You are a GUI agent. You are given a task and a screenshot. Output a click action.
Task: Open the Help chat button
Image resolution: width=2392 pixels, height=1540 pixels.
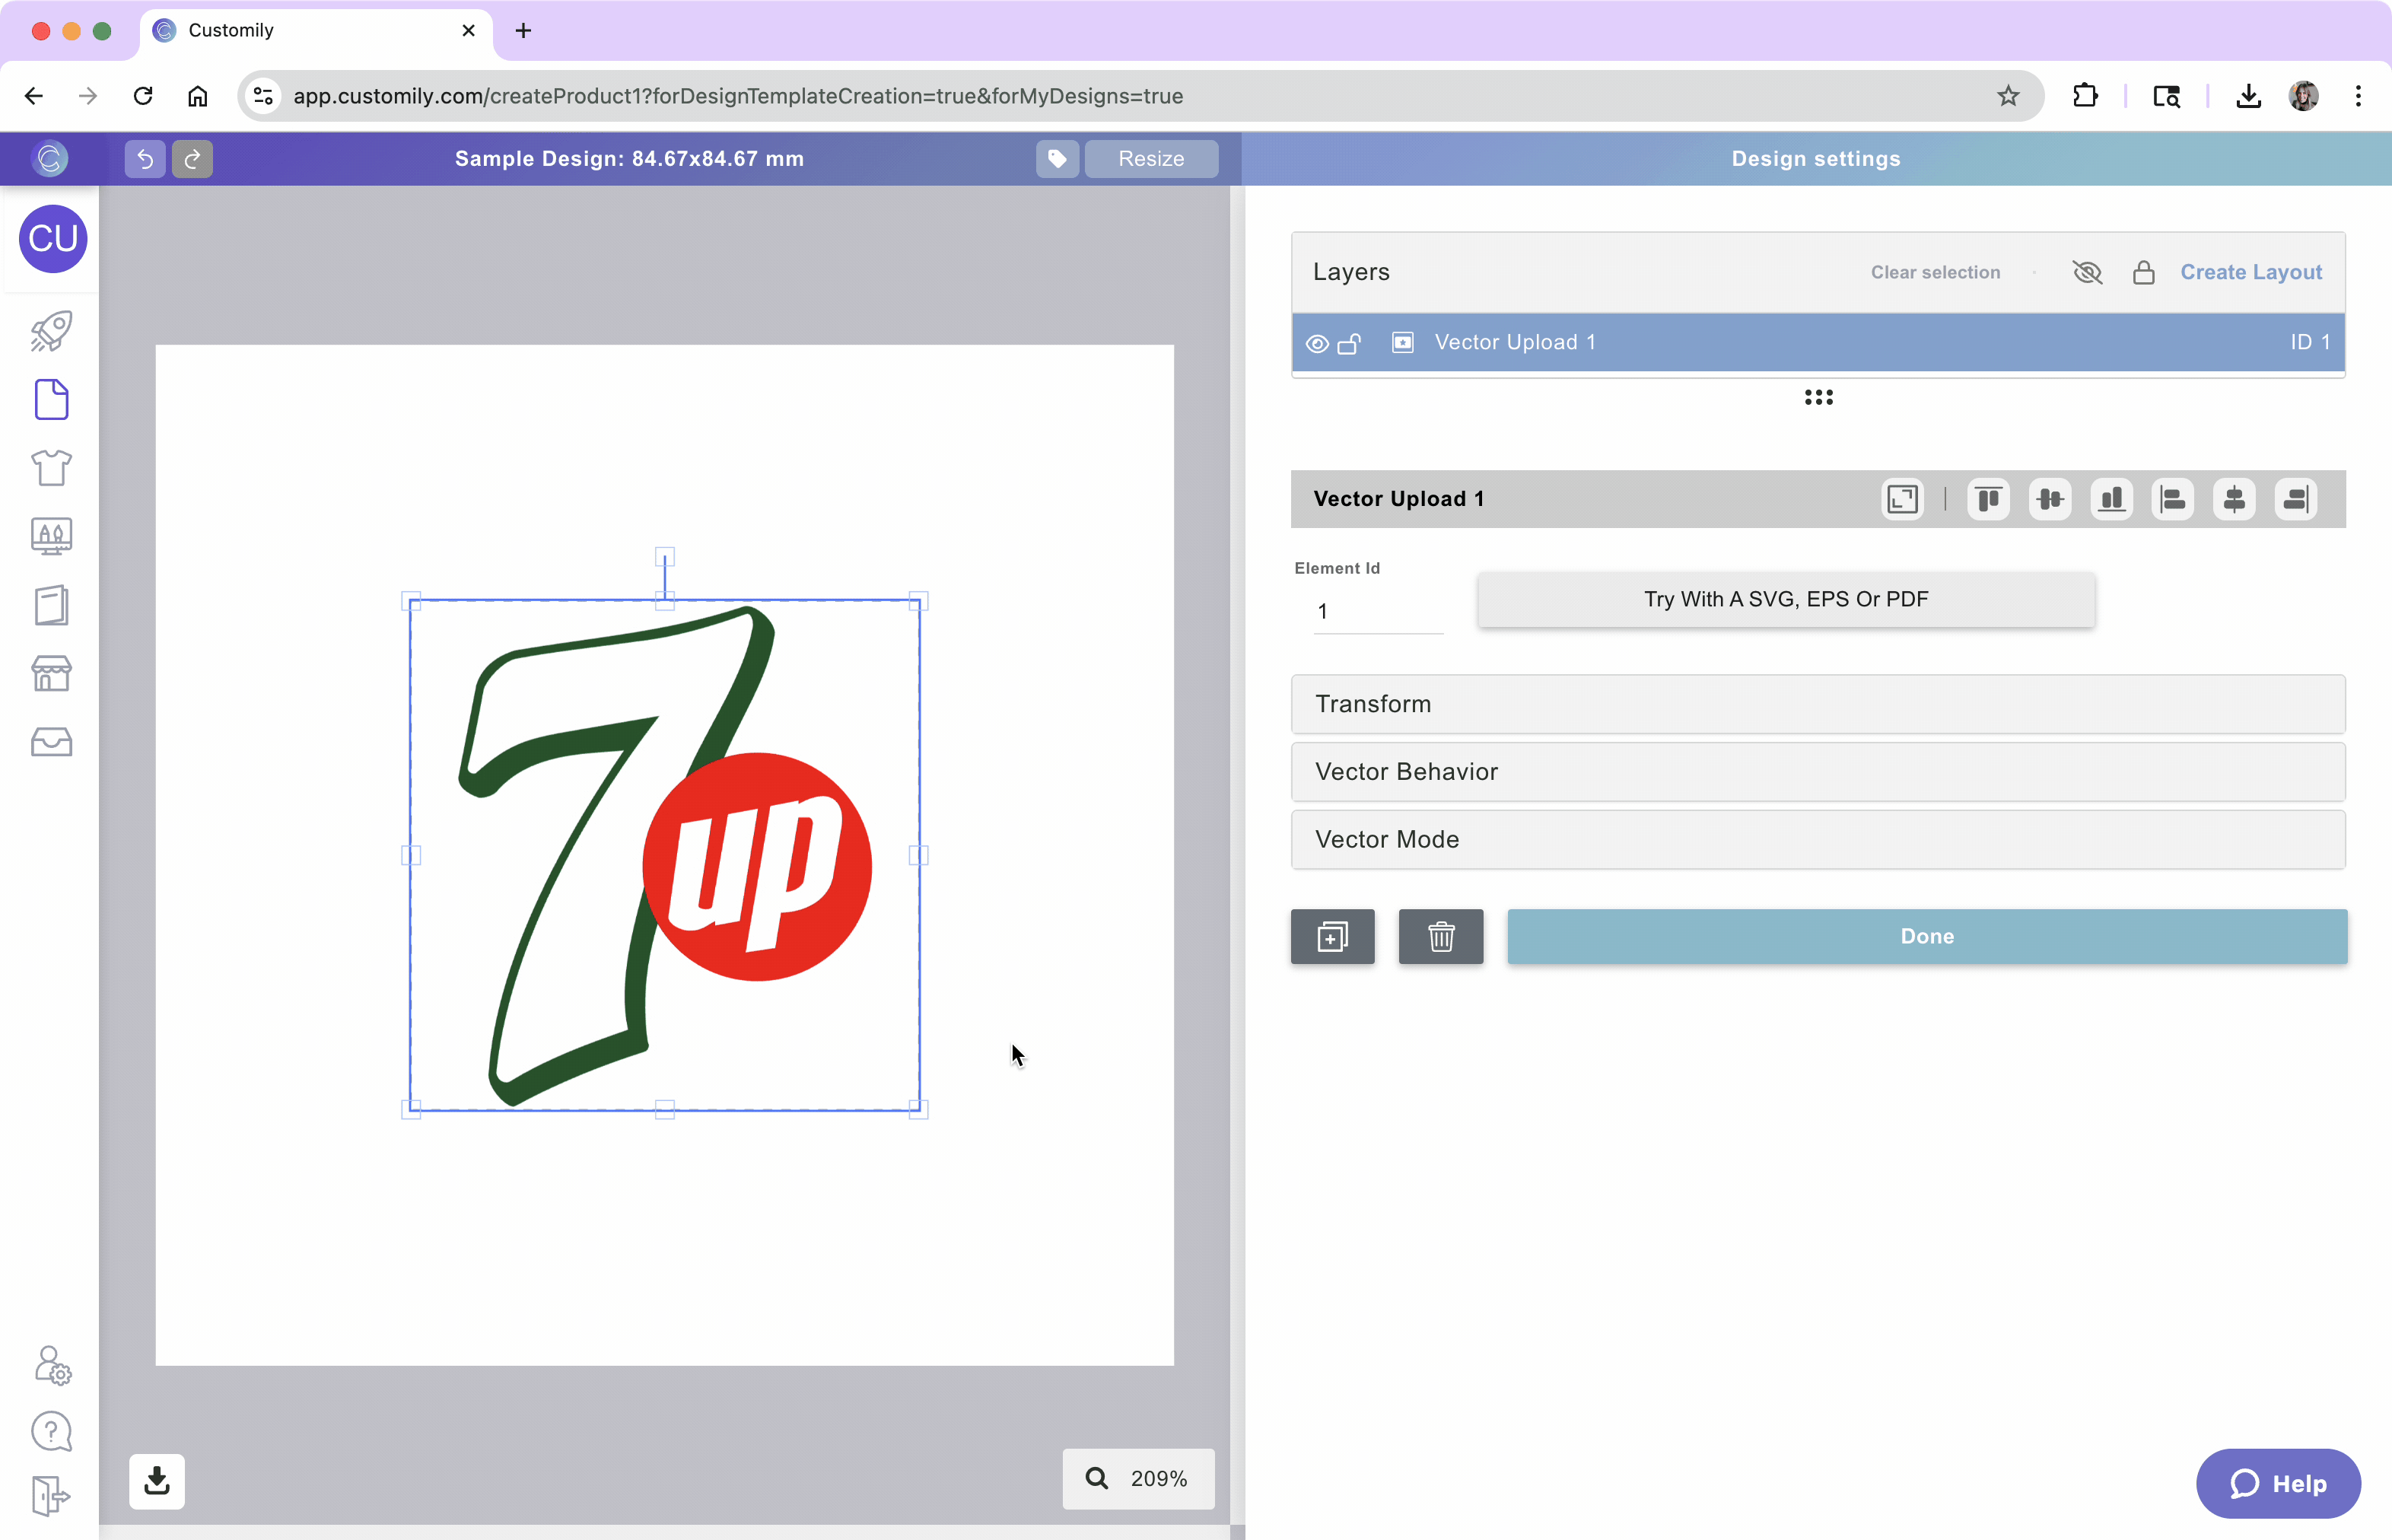2278,1483
